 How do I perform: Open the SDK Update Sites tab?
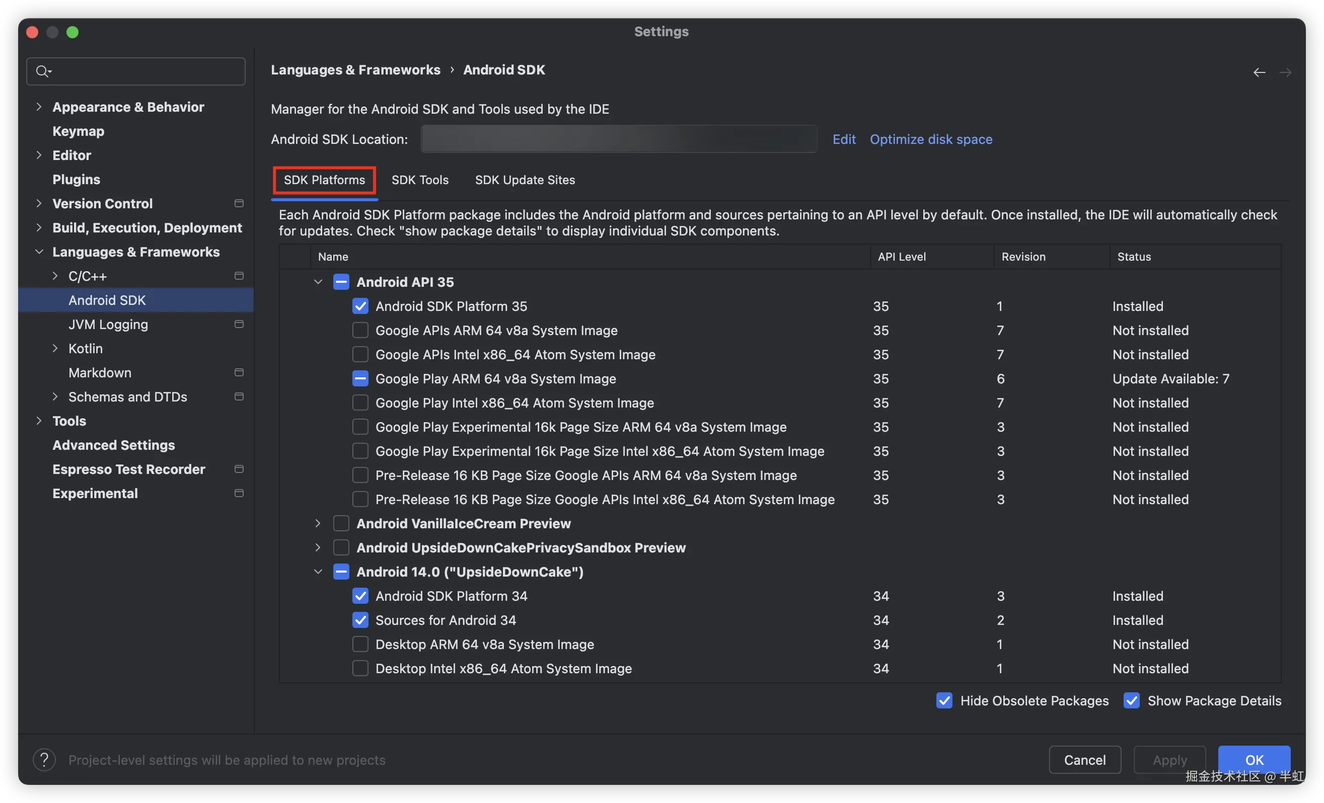[x=525, y=180]
